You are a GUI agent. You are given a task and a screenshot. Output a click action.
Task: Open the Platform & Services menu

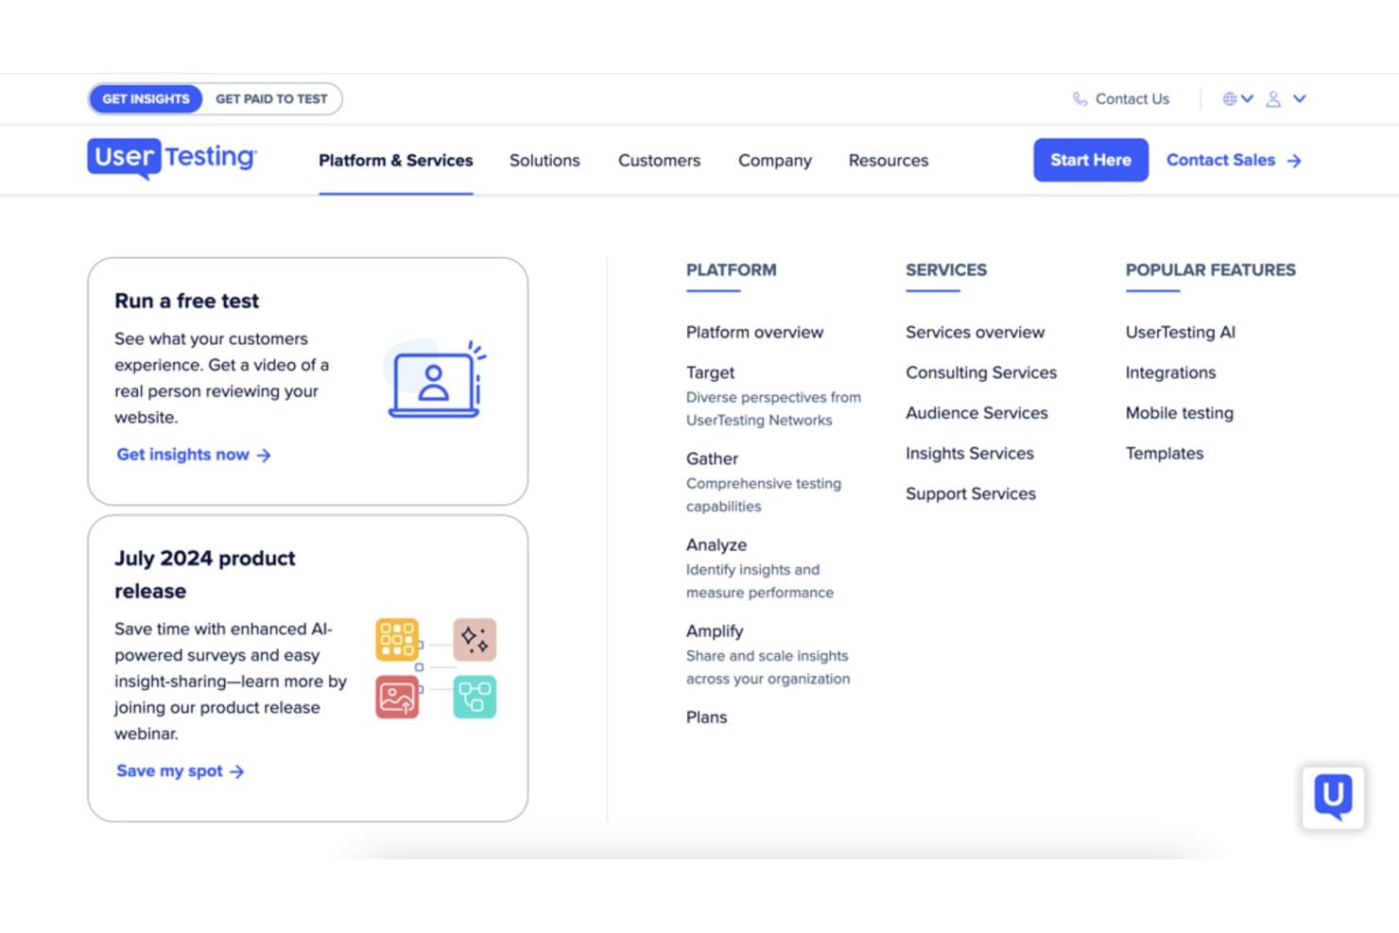(x=395, y=161)
